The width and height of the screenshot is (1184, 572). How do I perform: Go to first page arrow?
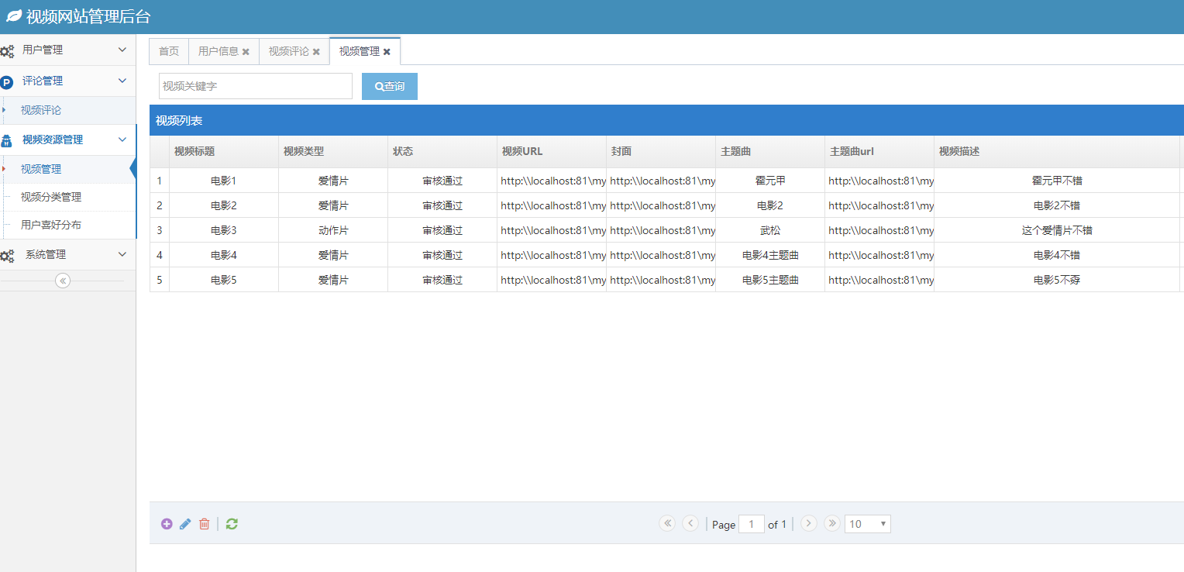(x=667, y=523)
